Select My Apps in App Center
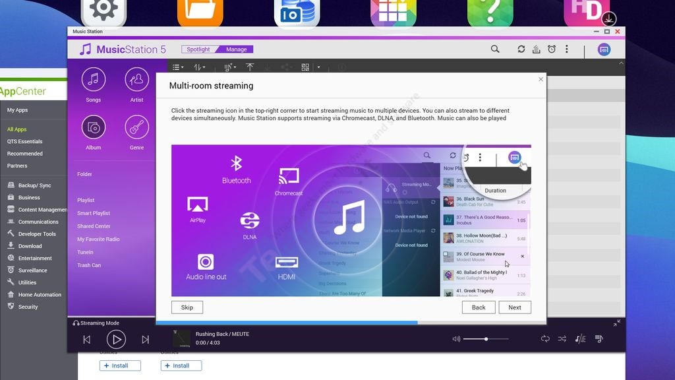 click(17, 110)
